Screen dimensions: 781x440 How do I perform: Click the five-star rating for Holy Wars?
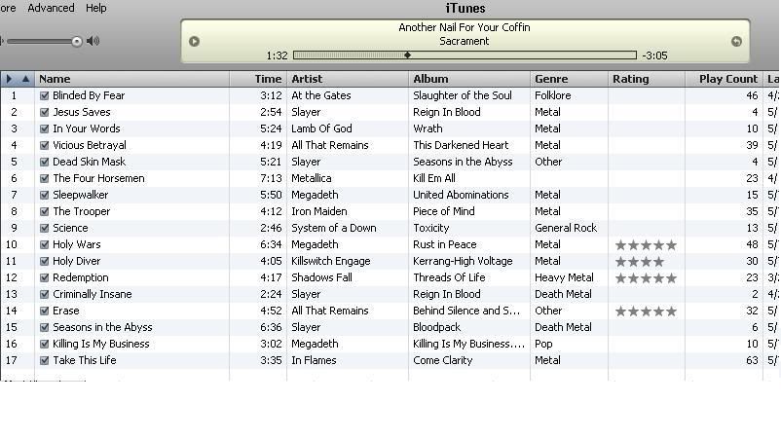pos(645,245)
